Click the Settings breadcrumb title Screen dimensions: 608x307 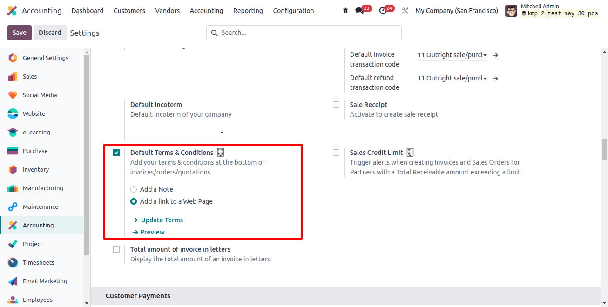pyautogui.click(x=85, y=33)
